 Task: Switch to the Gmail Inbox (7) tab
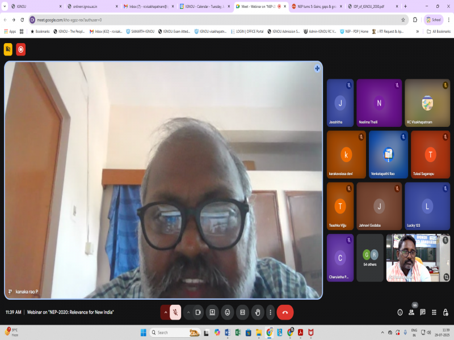point(148,6)
